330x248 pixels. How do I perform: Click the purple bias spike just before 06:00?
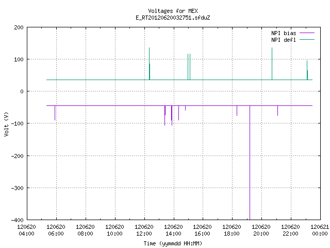click(55, 113)
